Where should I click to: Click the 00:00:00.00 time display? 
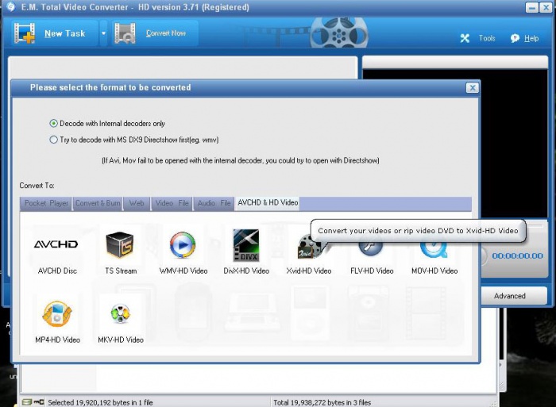(517, 255)
